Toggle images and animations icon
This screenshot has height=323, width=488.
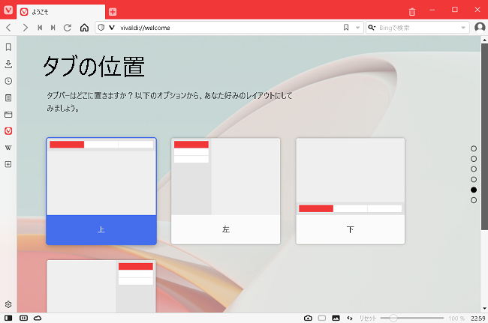tap(336, 318)
